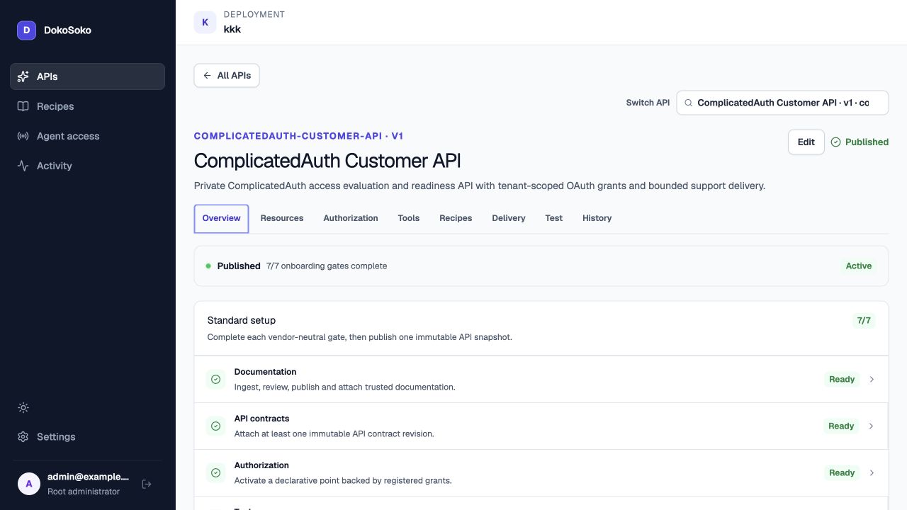Click the Activity pulse icon
The width and height of the screenshot is (907, 510).
click(x=23, y=166)
